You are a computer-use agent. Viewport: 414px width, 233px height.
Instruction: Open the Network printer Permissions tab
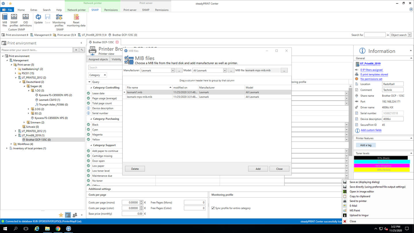pos(111,10)
